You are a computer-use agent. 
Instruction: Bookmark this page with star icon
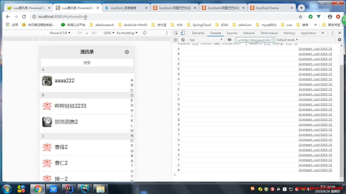tap(300, 17)
